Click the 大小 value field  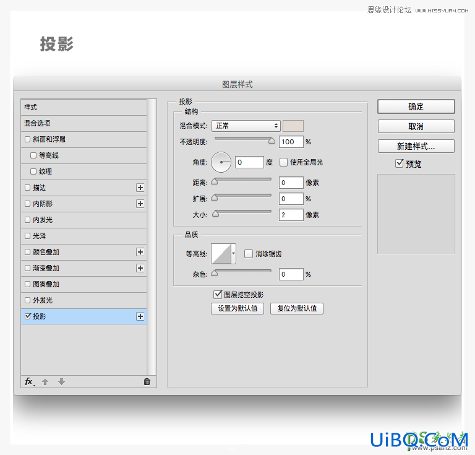coord(291,215)
